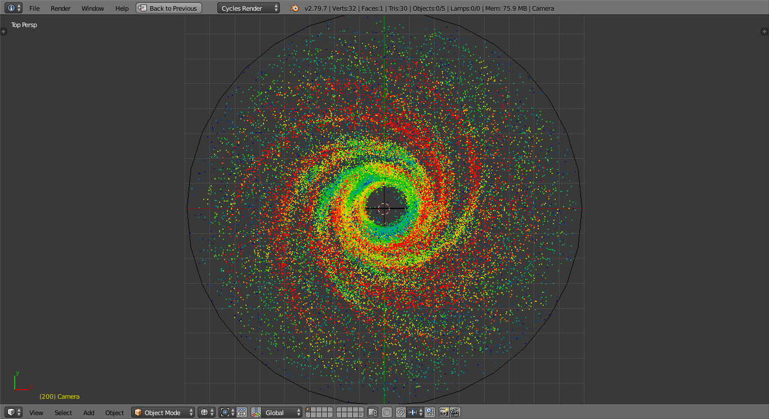Viewport: 769px width, 419px height.
Task: Open the Add menu in viewport header
Action: (x=88, y=412)
